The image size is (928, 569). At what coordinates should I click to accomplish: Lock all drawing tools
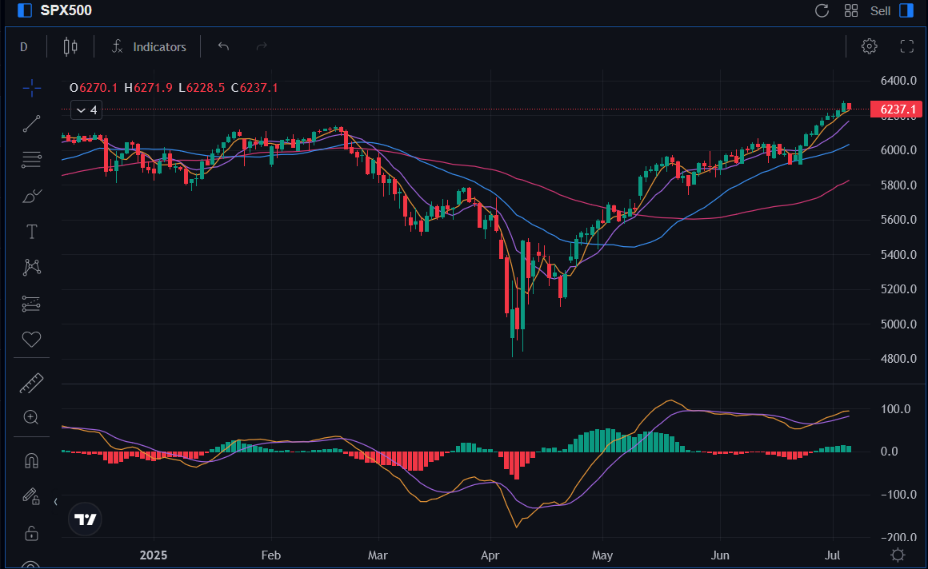(31, 534)
